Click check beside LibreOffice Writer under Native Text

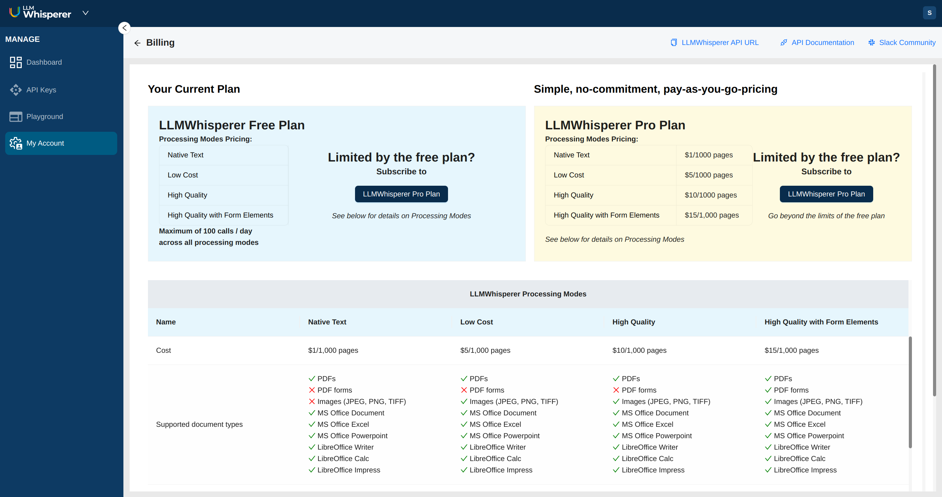point(311,447)
